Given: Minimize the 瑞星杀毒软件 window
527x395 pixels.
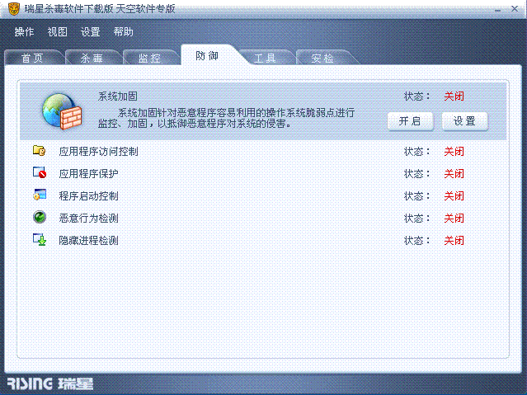Looking at the screenshot, I should [498, 10].
